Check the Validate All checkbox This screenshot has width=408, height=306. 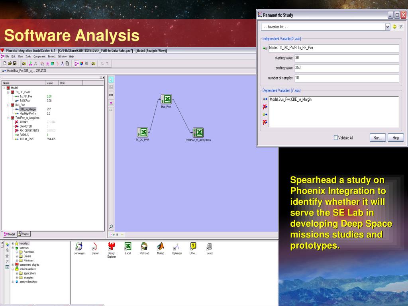(x=335, y=137)
